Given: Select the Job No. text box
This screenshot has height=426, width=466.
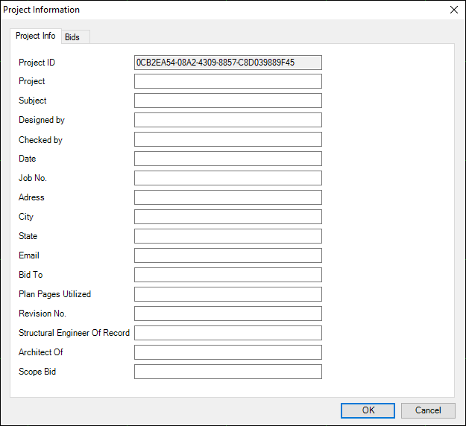Looking at the screenshot, I should [227, 178].
